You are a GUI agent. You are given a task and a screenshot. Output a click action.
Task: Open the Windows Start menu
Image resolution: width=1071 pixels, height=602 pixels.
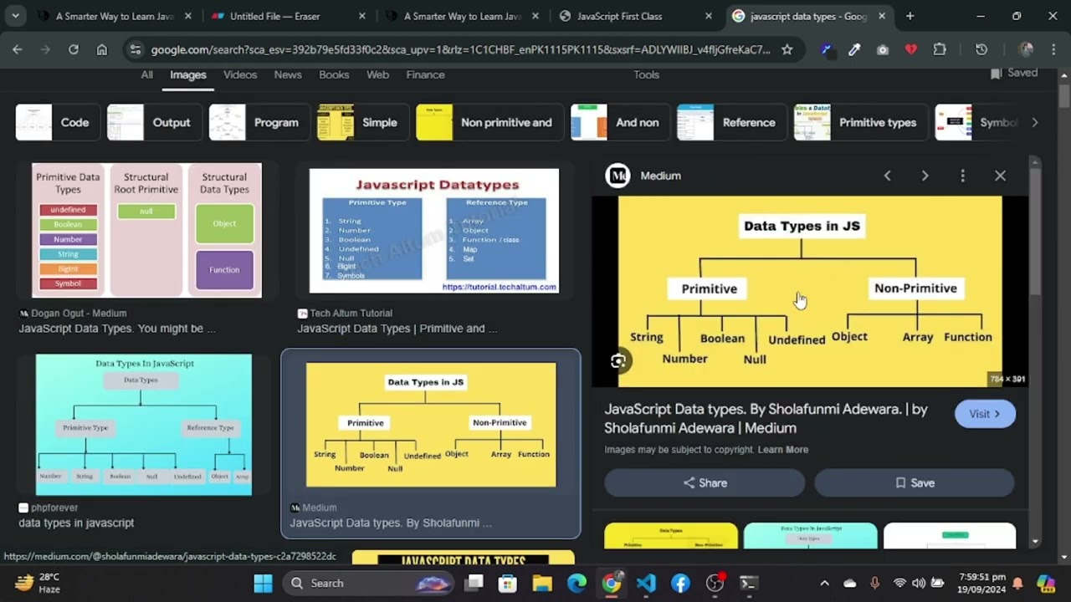[263, 583]
